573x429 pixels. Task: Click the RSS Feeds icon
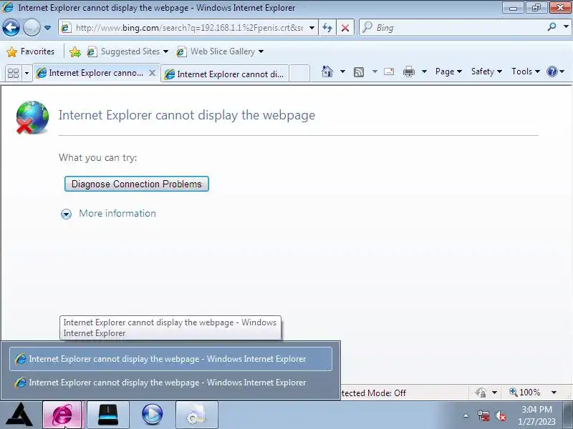[359, 72]
